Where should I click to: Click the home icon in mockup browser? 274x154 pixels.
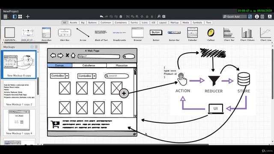pyautogui.click(x=73, y=56)
